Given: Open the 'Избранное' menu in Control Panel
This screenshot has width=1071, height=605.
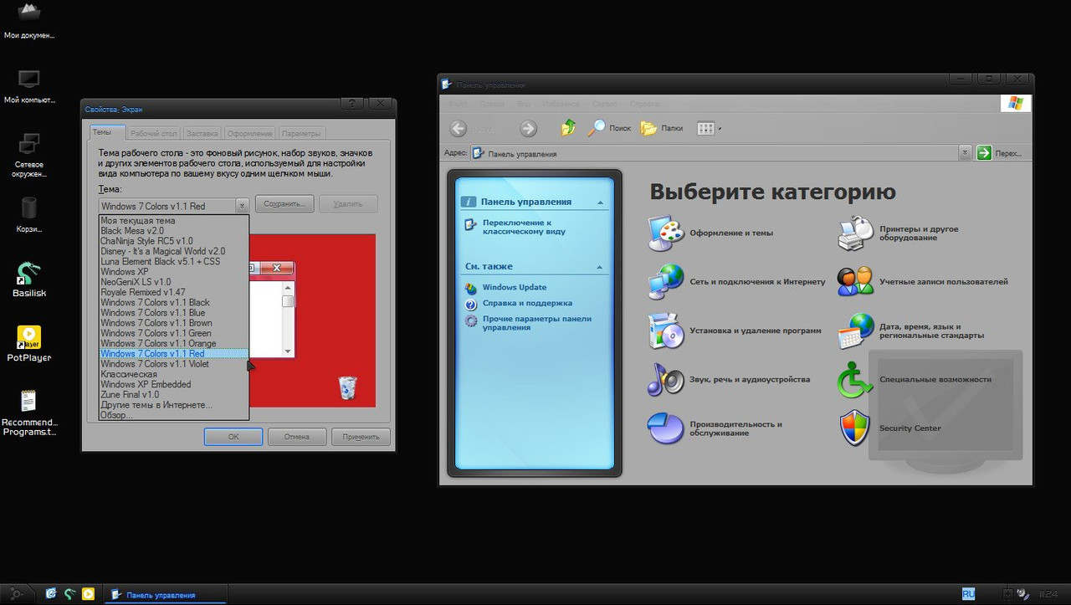Looking at the screenshot, I should [x=561, y=104].
